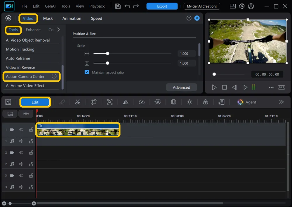This screenshot has height=207, width=292.
Task: Click the flip mirror icon
Action: (x=126, y=102)
